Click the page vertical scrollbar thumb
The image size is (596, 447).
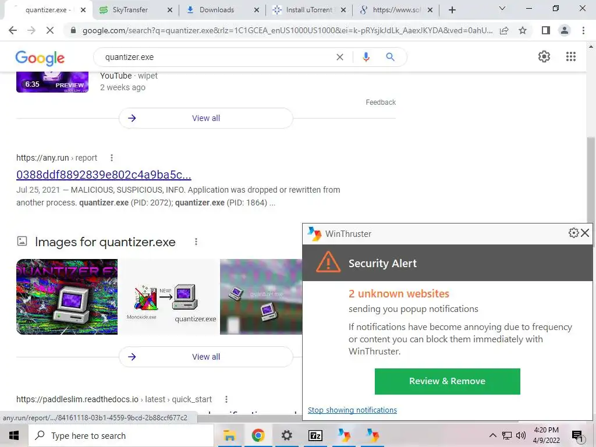click(x=591, y=180)
